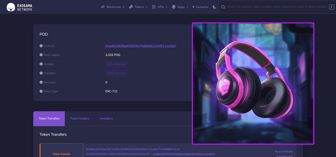Image resolution: width=336 pixels, height=157 pixels.
Task: Click the green dot beside Exosama
Action: [x=193, y=7]
